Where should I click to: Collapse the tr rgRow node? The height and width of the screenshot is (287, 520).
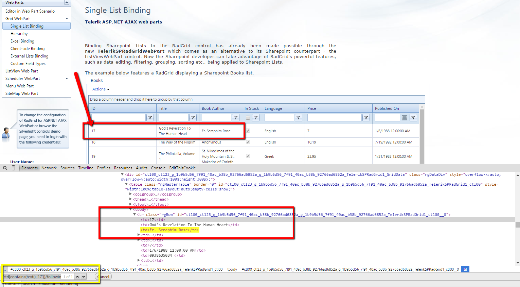click(135, 215)
